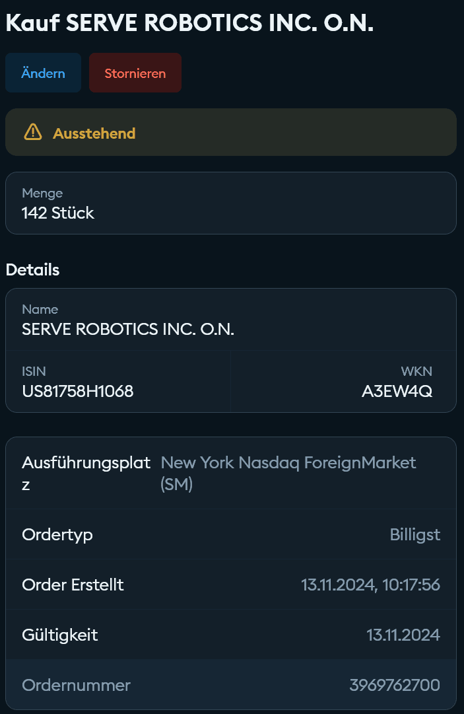Click the WKN value A3EW4Q

397,391
